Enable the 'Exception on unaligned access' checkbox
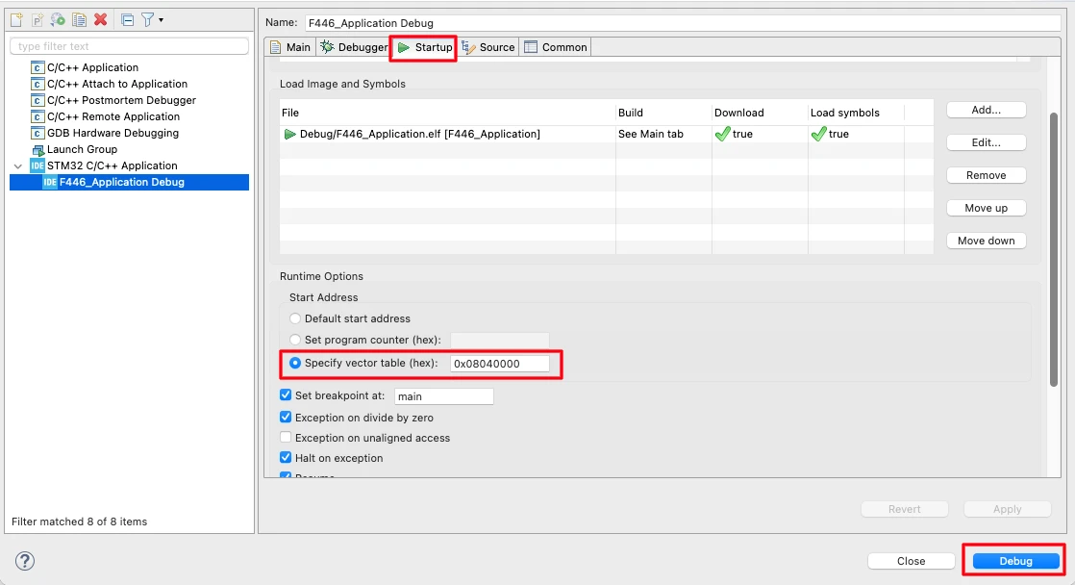This screenshot has width=1075, height=585. coord(286,437)
